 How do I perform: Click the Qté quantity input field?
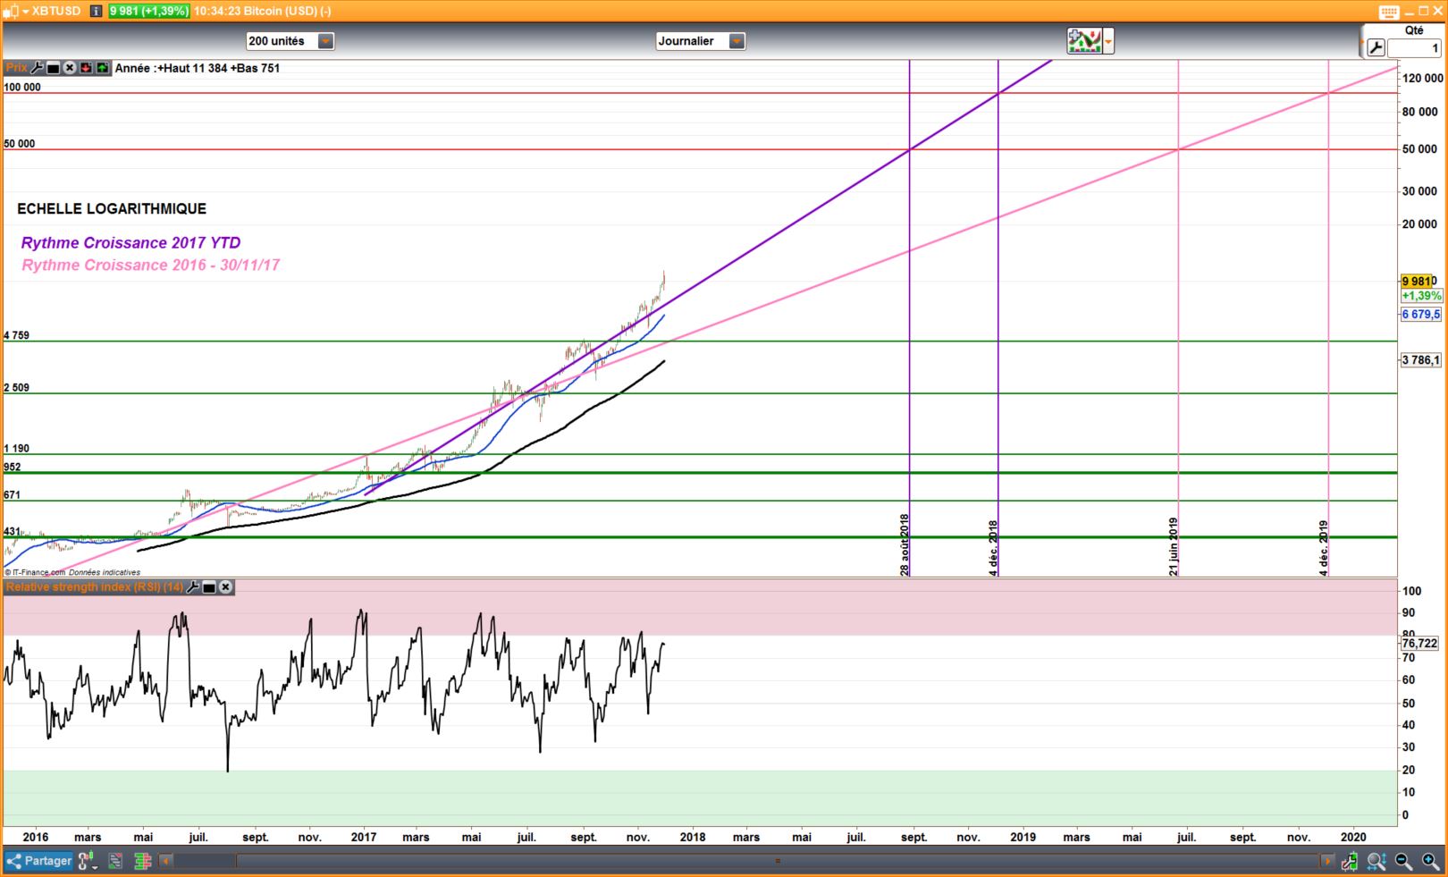pos(1414,48)
